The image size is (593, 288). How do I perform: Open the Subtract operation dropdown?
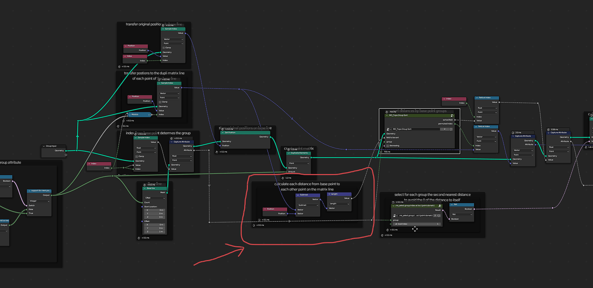pos(308,205)
